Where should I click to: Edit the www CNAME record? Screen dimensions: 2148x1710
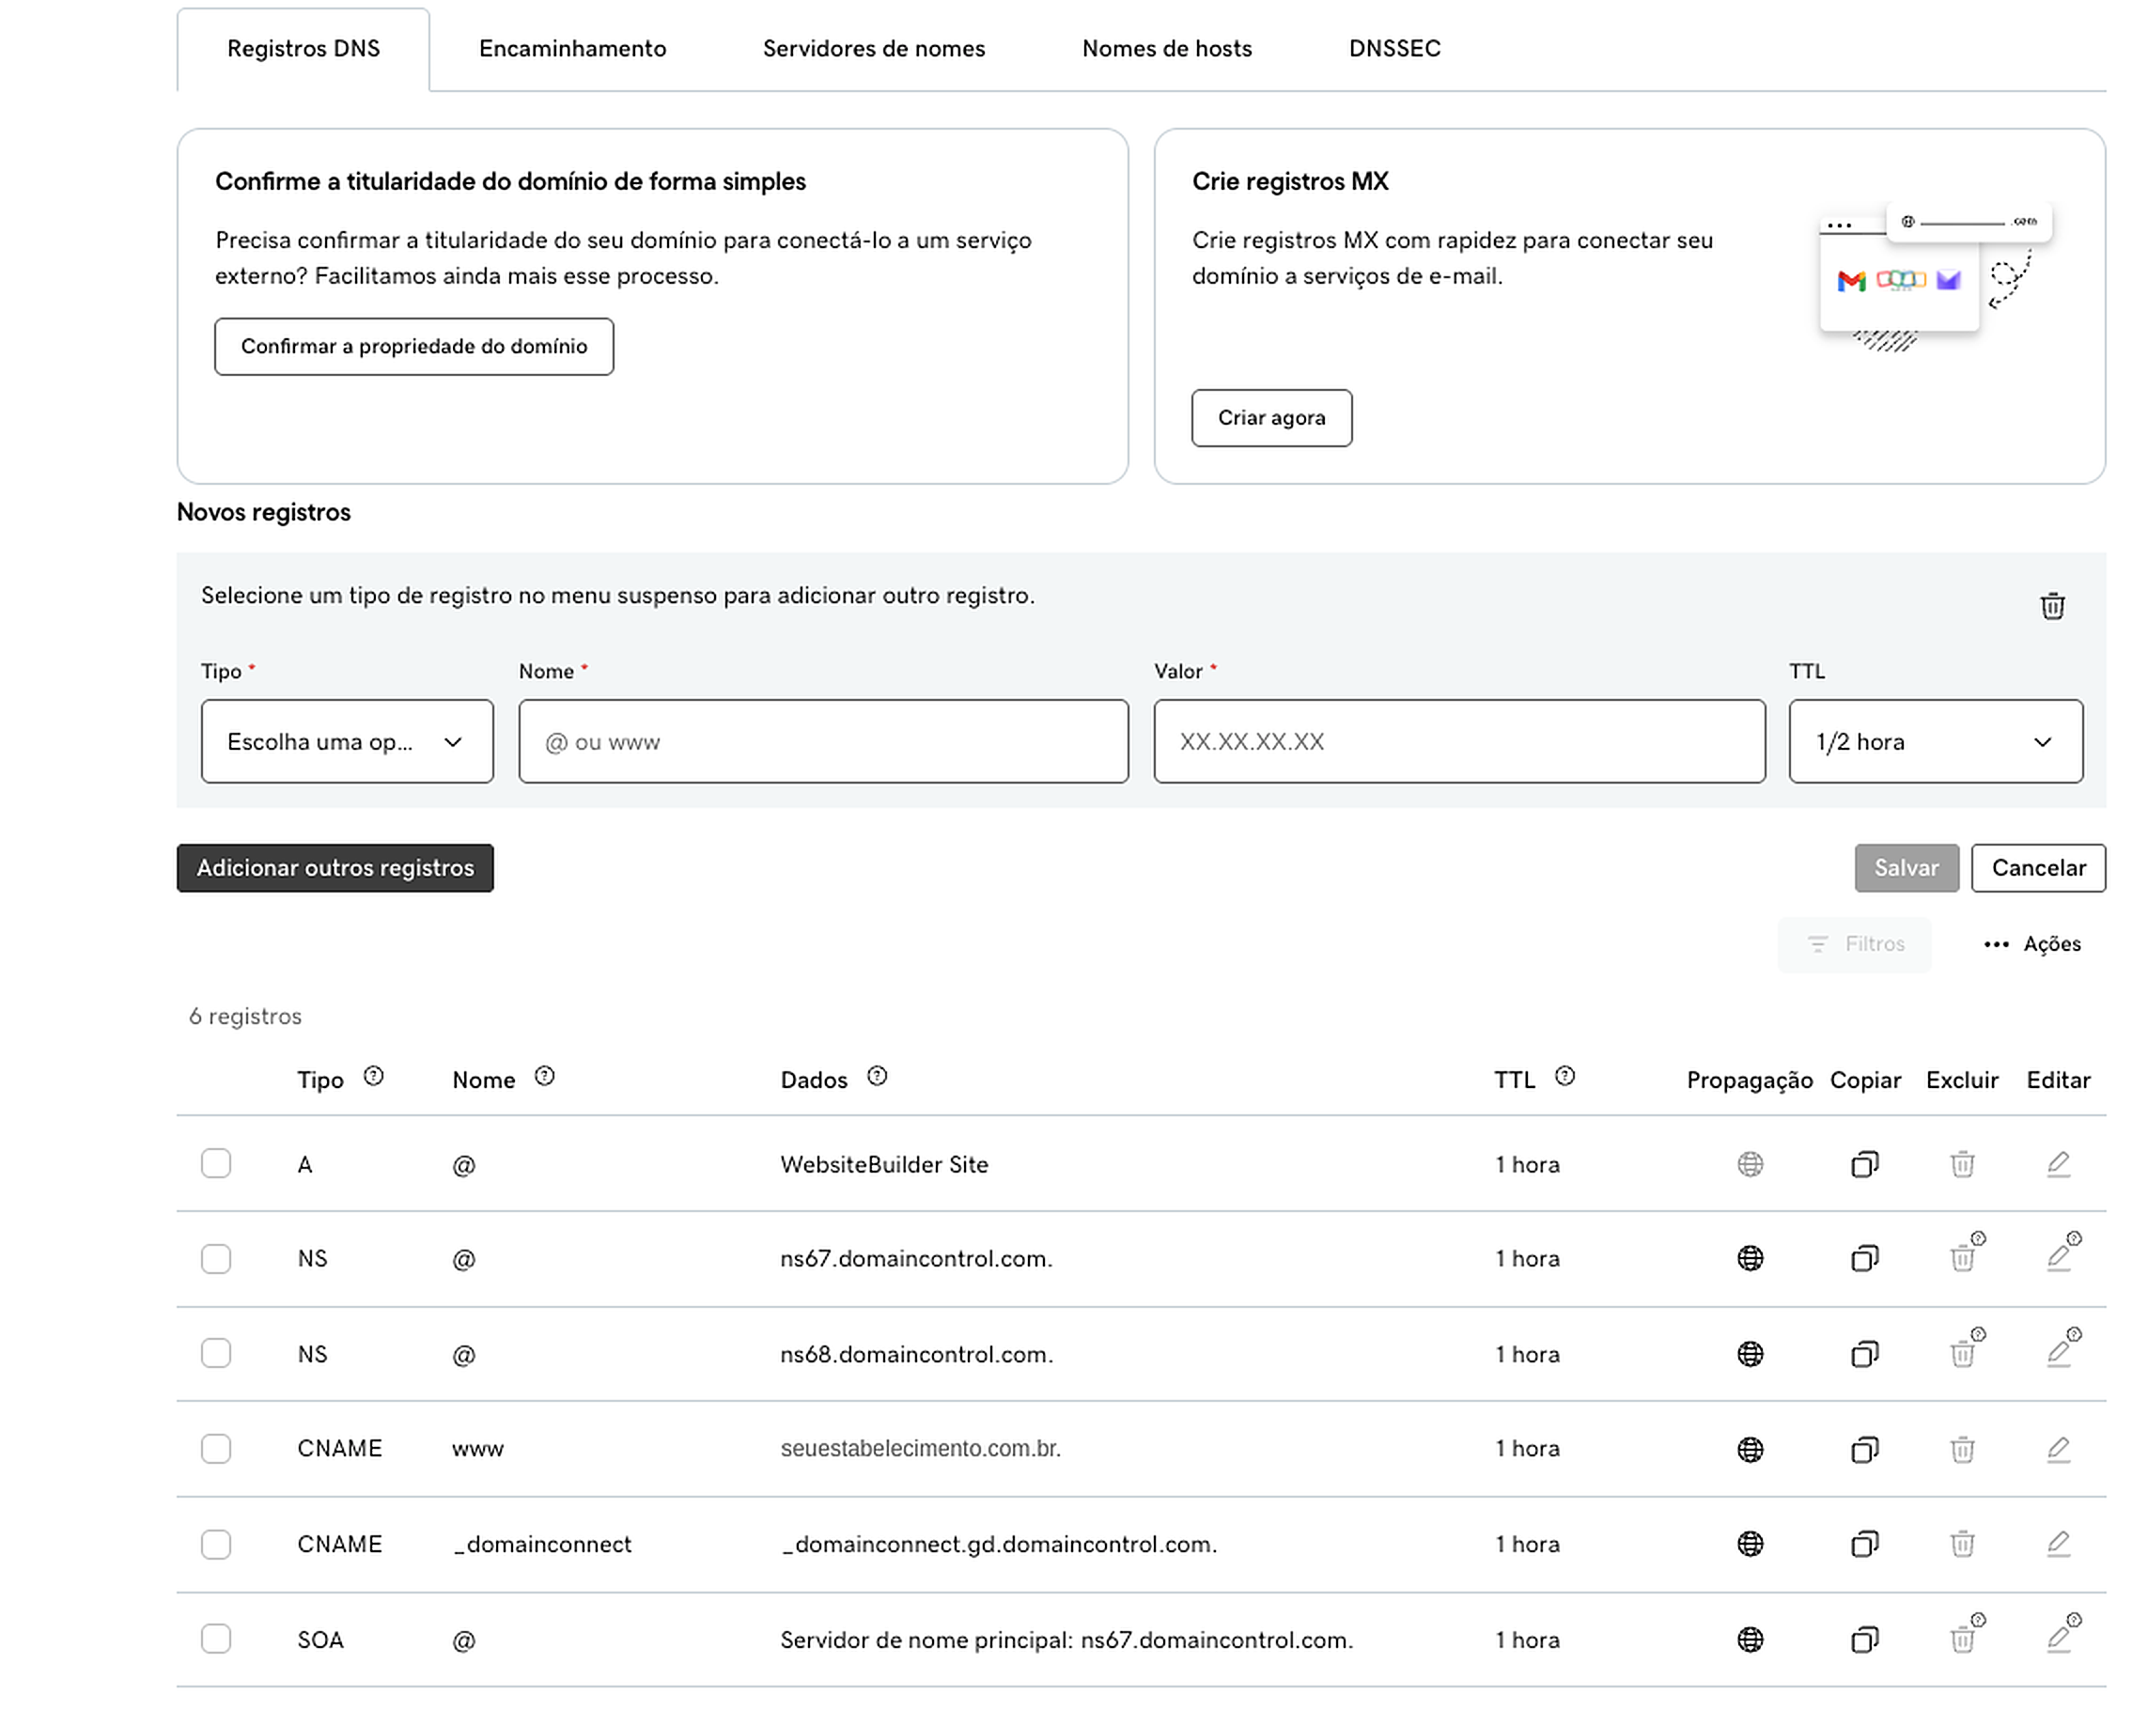pos(2058,1449)
